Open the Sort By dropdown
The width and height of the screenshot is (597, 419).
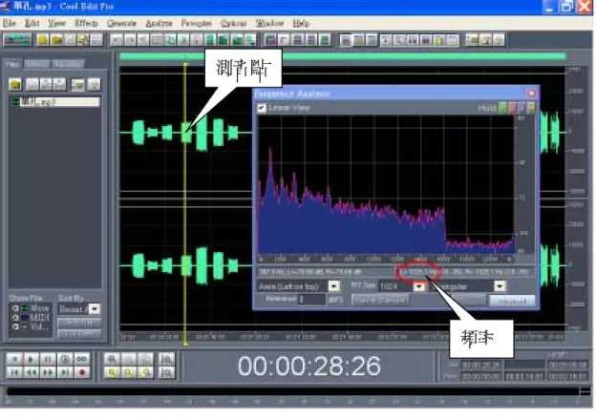click(94, 308)
